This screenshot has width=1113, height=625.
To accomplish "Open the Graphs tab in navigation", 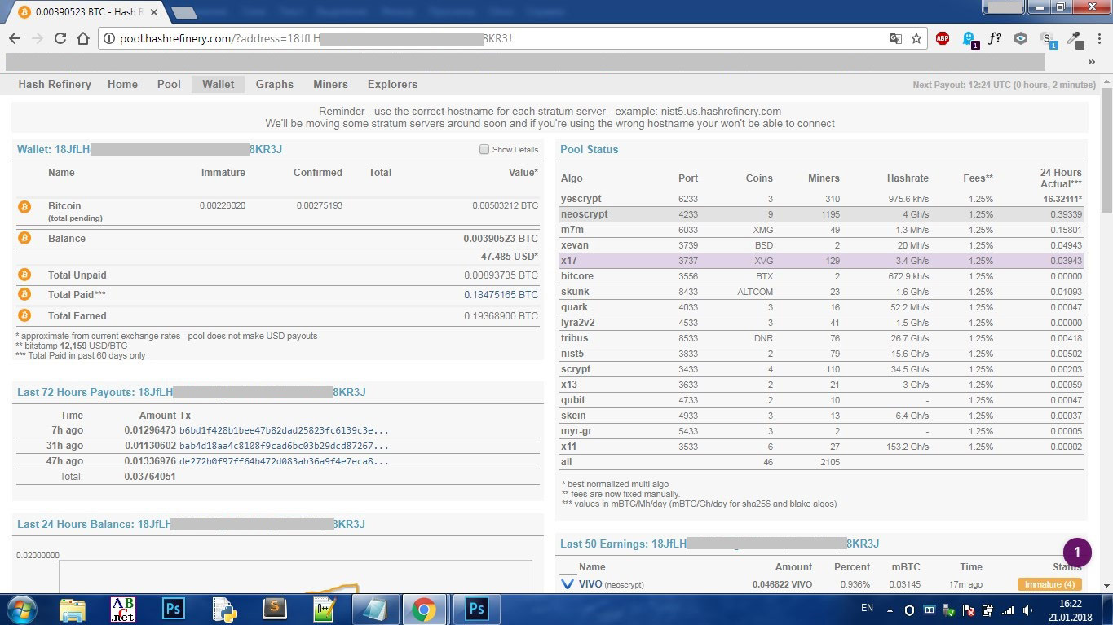I will [x=274, y=84].
